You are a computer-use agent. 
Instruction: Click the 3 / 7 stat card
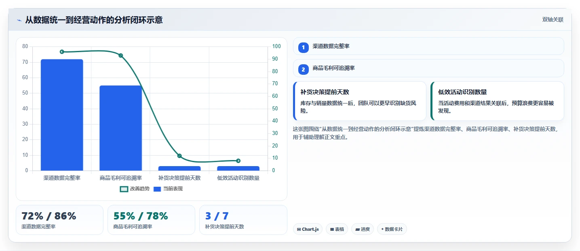click(243, 220)
